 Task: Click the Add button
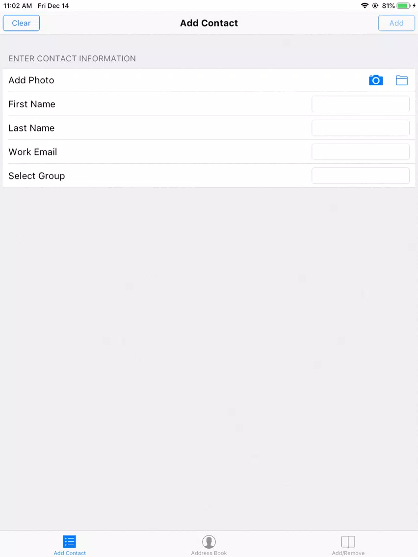pyautogui.click(x=396, y=23)
